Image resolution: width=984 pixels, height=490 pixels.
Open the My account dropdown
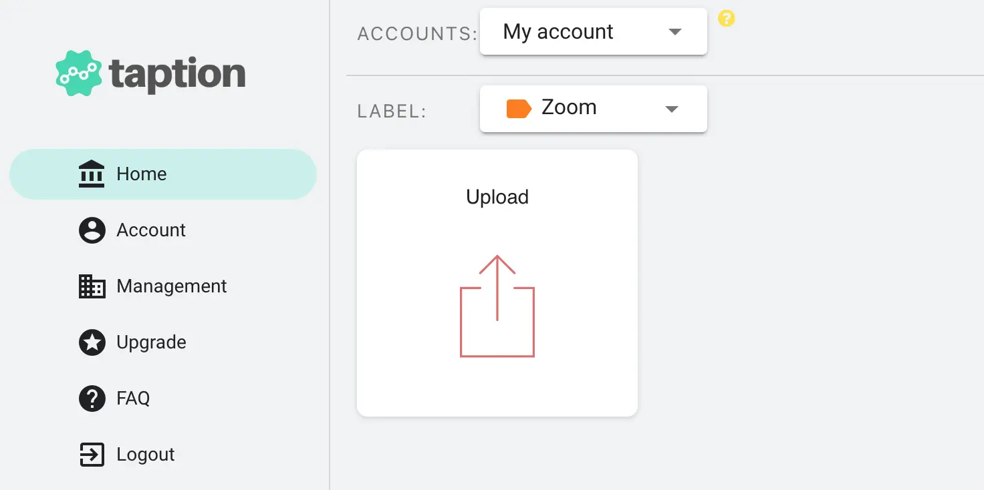(594, 31)
